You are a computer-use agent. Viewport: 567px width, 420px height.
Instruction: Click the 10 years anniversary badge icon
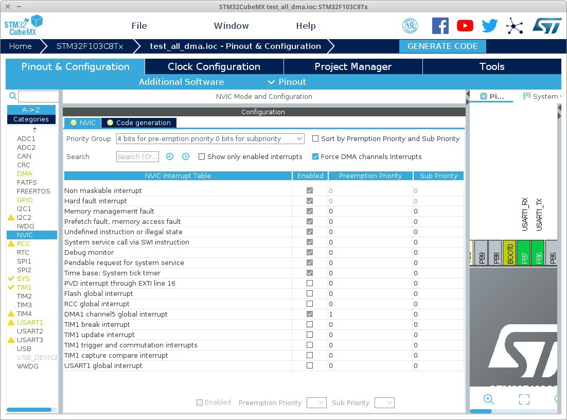coord(410,26)
